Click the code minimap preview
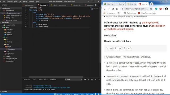The image size is (170, 95). click(95, 8)
